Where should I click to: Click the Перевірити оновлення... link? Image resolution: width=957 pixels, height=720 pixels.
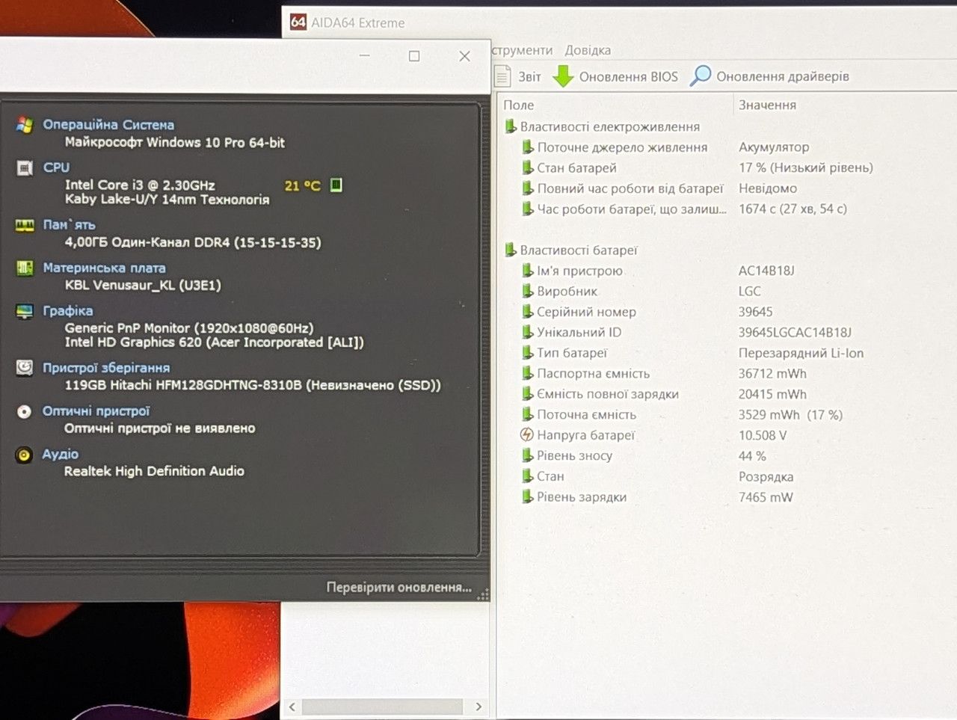399,588
